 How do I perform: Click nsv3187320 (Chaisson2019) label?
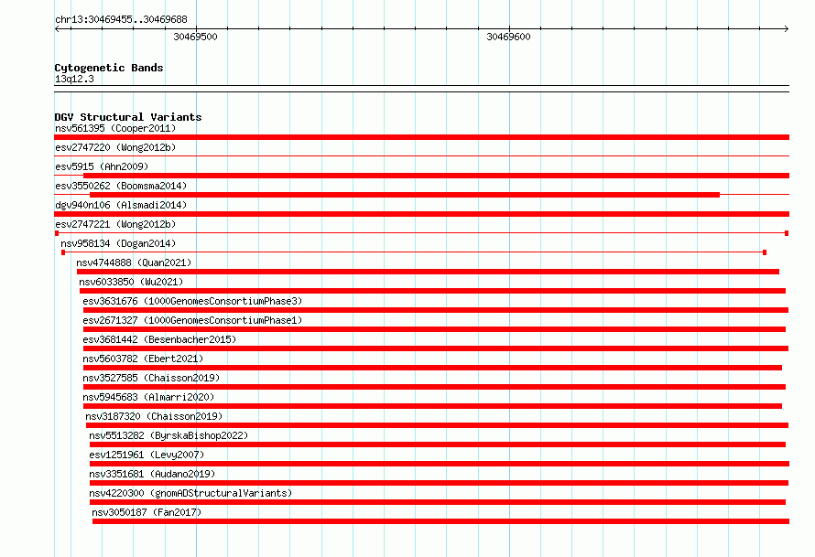(154, 416)
